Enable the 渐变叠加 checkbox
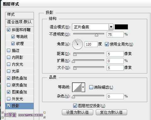 pos(8,85)
